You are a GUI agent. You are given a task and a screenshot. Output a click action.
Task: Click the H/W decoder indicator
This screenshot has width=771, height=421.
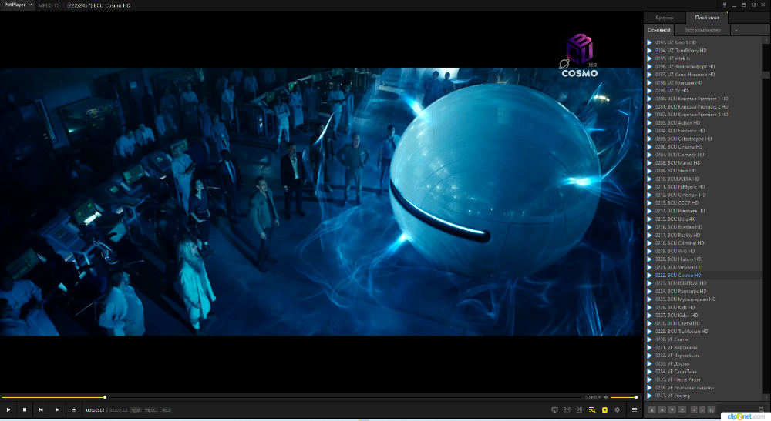135,410
